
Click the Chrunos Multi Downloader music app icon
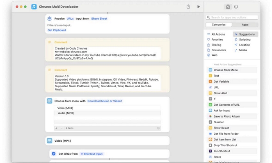(x=34, y=7)
